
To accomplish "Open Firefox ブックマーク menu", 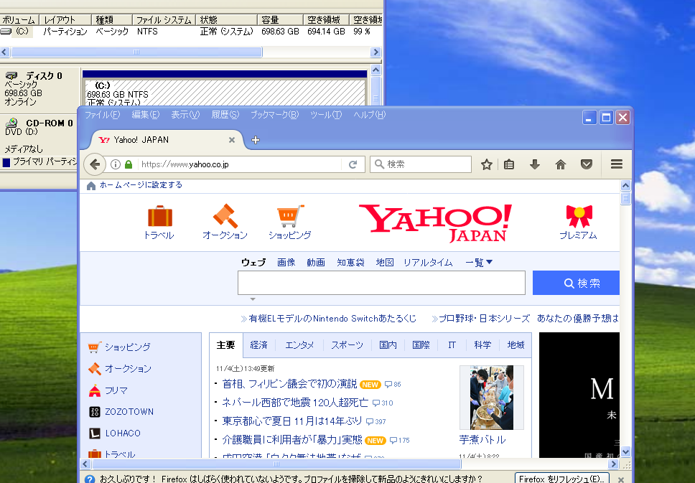I will pyautogui.click(x=274, y=115).
